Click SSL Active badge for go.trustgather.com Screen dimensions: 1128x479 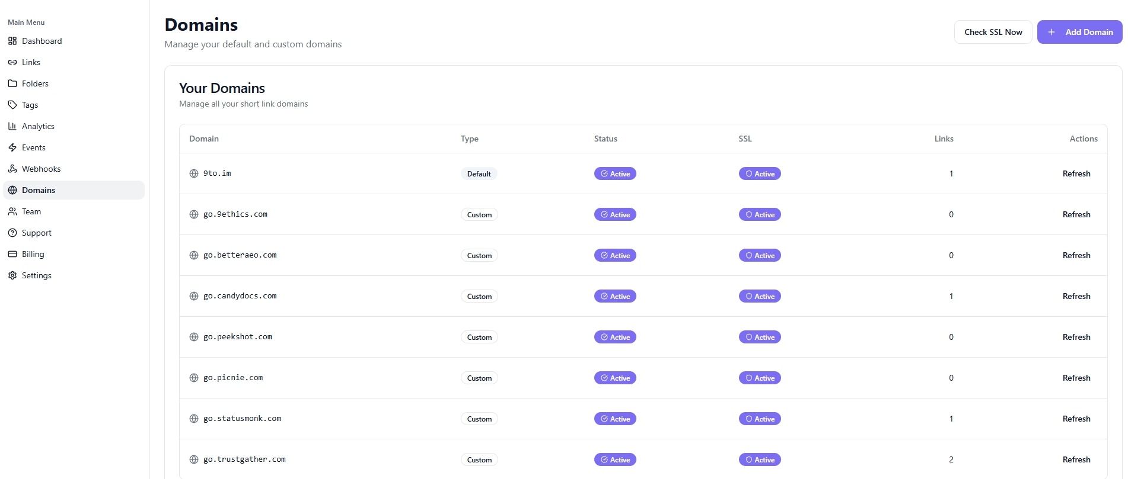pyautogui.click(x=760, y=459)
